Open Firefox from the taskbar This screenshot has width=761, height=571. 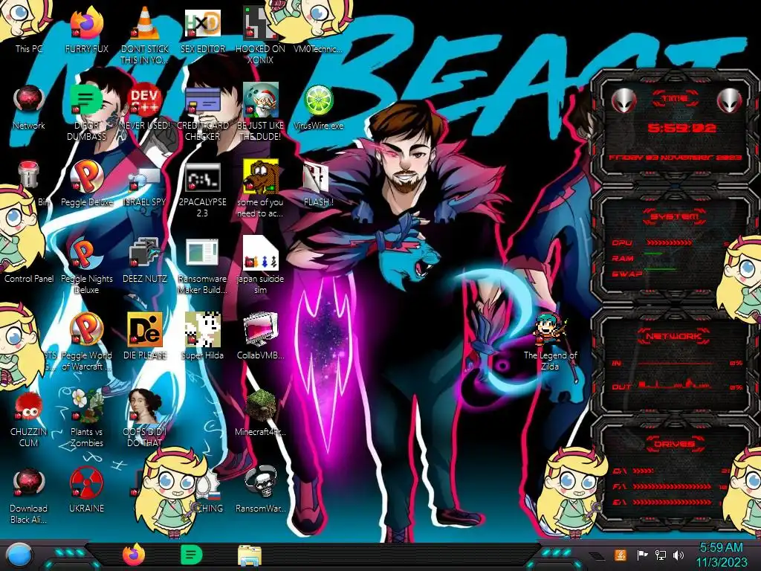[134, 555]
